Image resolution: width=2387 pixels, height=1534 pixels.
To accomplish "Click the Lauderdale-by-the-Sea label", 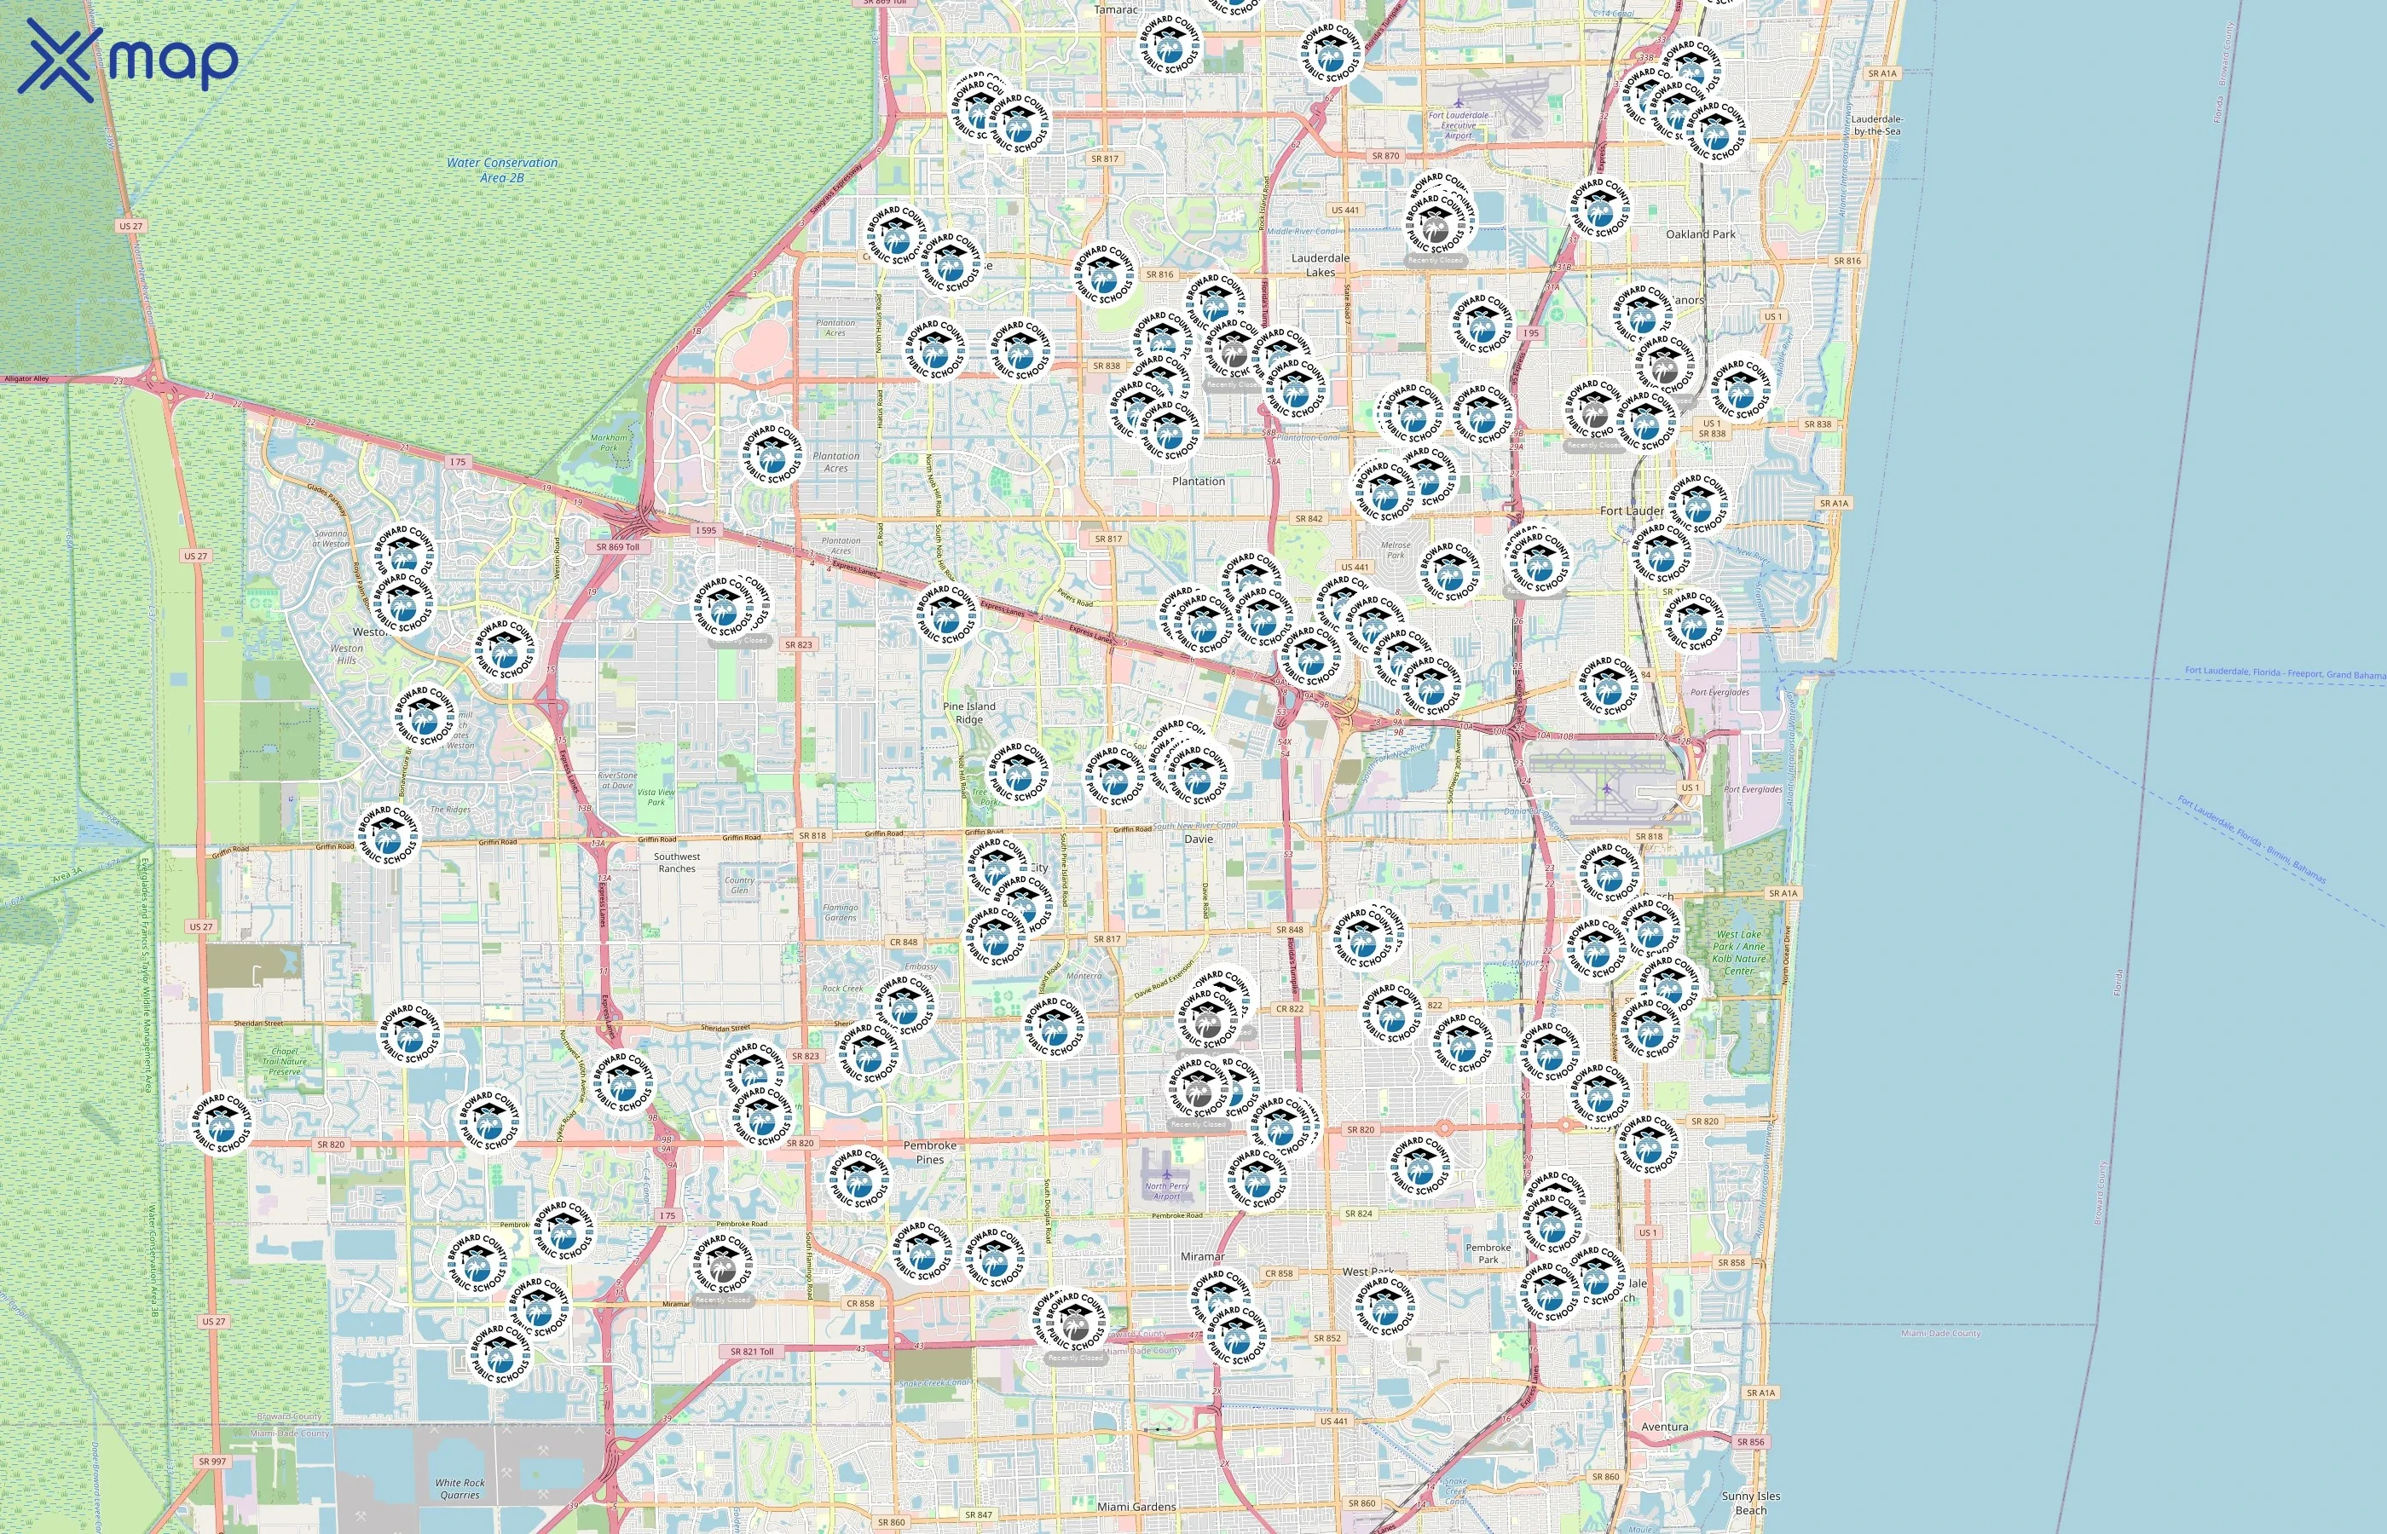I will point(1876,124).
